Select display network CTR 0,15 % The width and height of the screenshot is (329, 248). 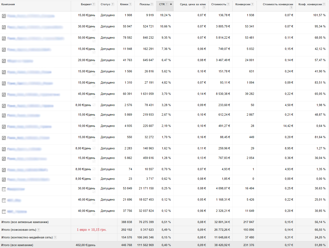click(x=166, y=238)
